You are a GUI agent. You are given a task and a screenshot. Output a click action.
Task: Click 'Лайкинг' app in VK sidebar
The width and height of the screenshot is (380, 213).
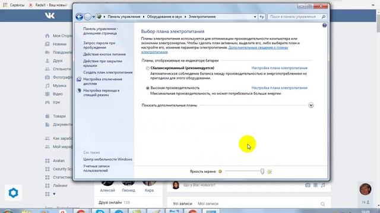[61, 186]
